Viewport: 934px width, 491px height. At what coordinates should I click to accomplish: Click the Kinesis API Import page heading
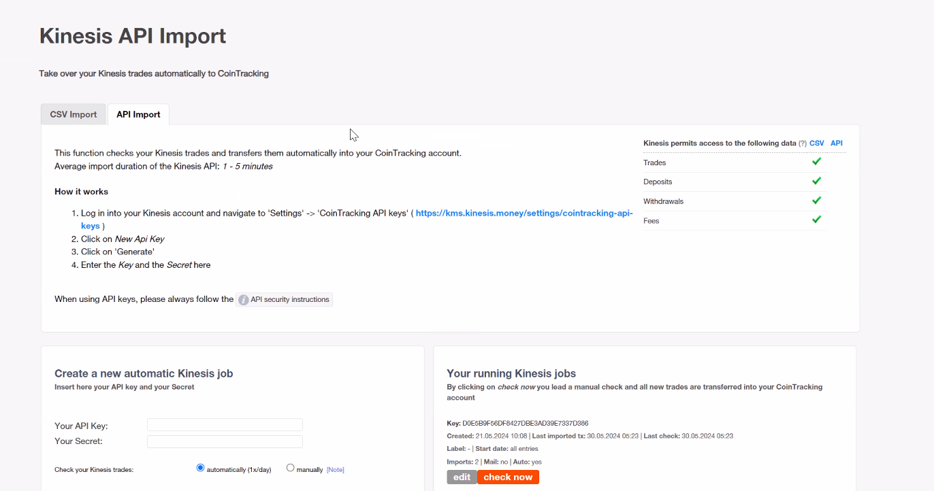[x=133, y=36]
